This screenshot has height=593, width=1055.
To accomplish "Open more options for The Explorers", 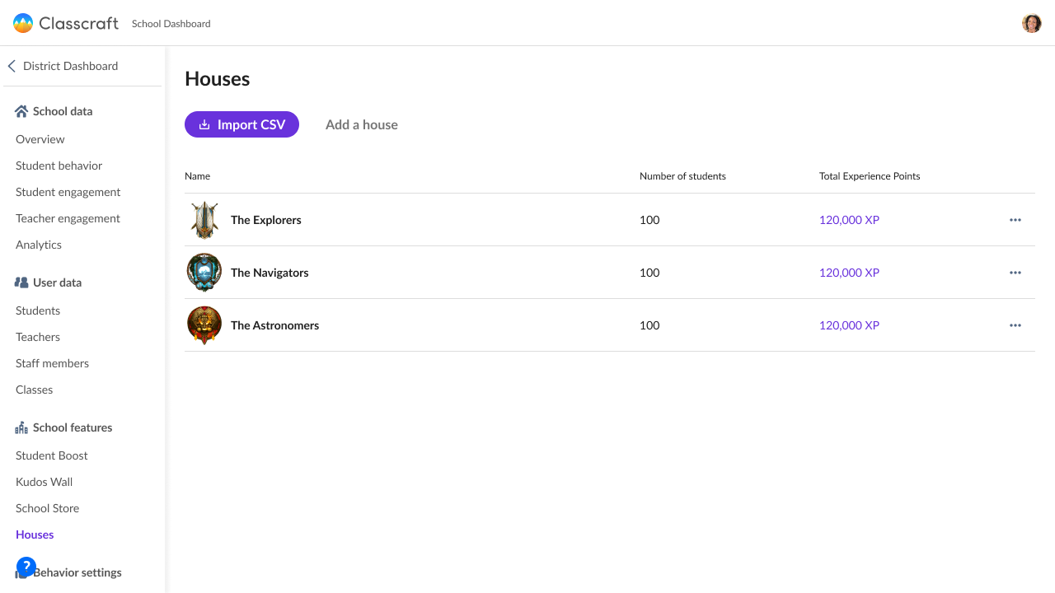I will (x=1015, y=220).
